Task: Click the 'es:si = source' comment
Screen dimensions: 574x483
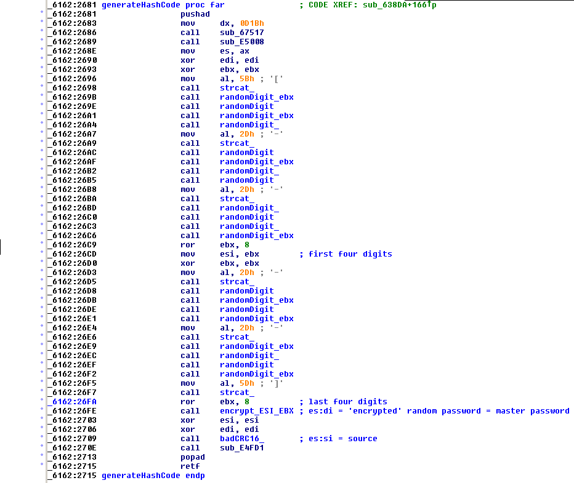Action: click(x=342, y=439)
